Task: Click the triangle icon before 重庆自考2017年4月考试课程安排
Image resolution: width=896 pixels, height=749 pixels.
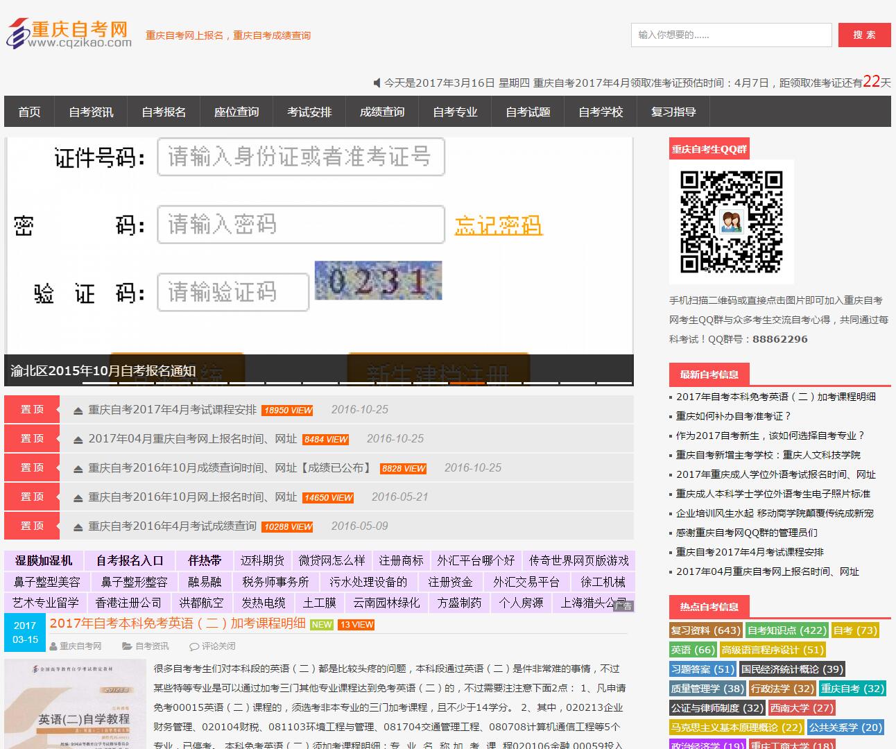Action: click(78, 411)
